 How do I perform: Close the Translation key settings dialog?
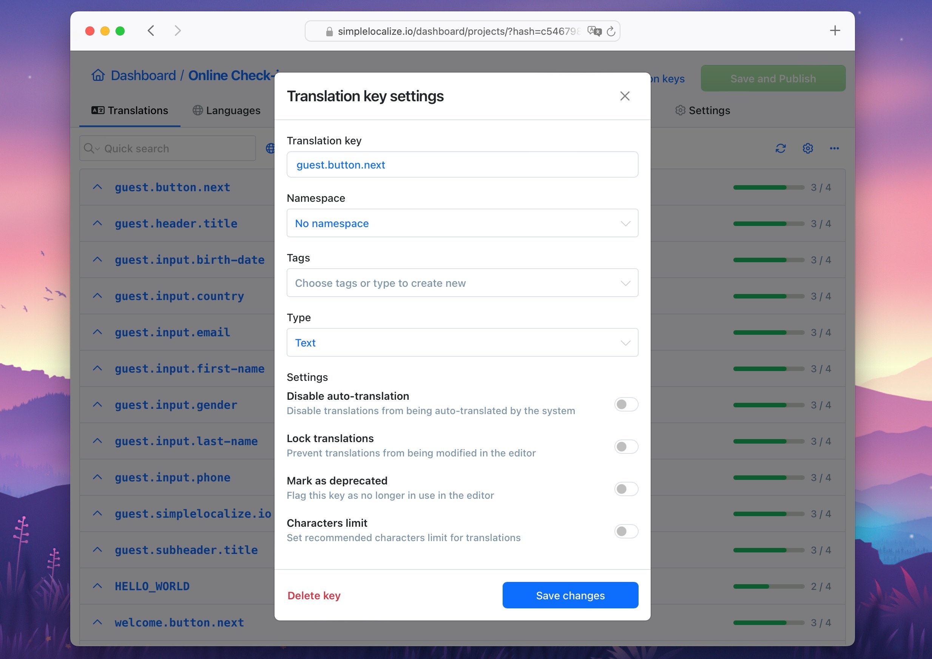625,96
